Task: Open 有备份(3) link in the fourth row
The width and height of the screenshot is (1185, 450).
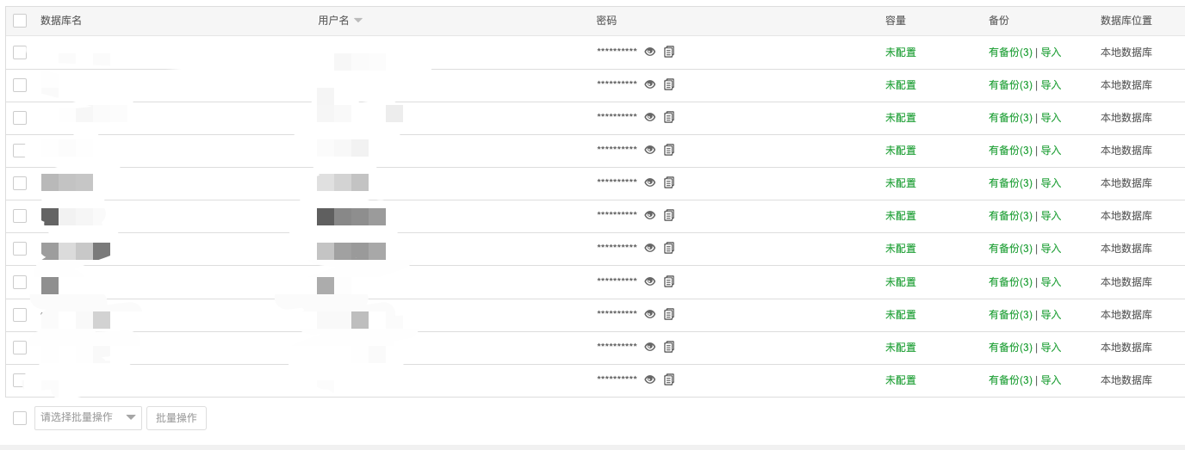Action: 1010,151
